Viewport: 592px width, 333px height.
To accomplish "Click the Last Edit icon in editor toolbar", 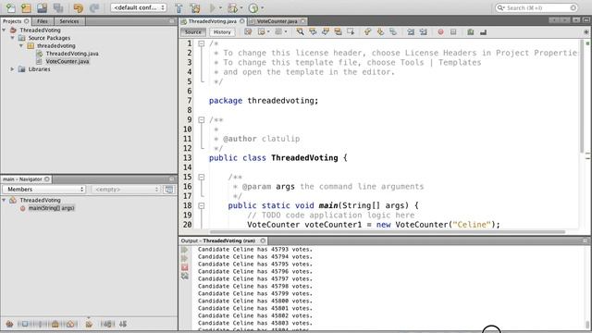I will [x=248, y=32].
